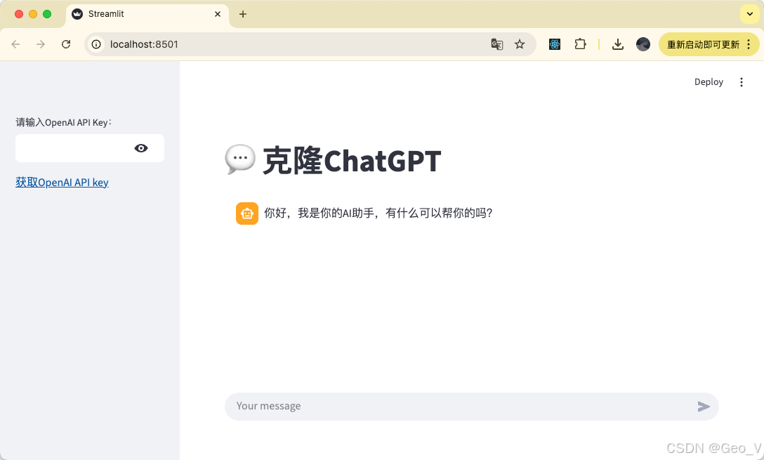This screenshot has width=764, height=460.
Task: Toggle API key visibility with the eye icon
Action: (x=141, y=148)
